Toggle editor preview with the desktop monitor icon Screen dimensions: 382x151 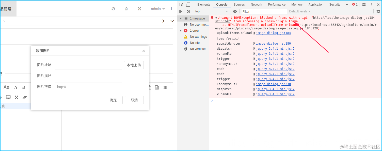point(8,97)
